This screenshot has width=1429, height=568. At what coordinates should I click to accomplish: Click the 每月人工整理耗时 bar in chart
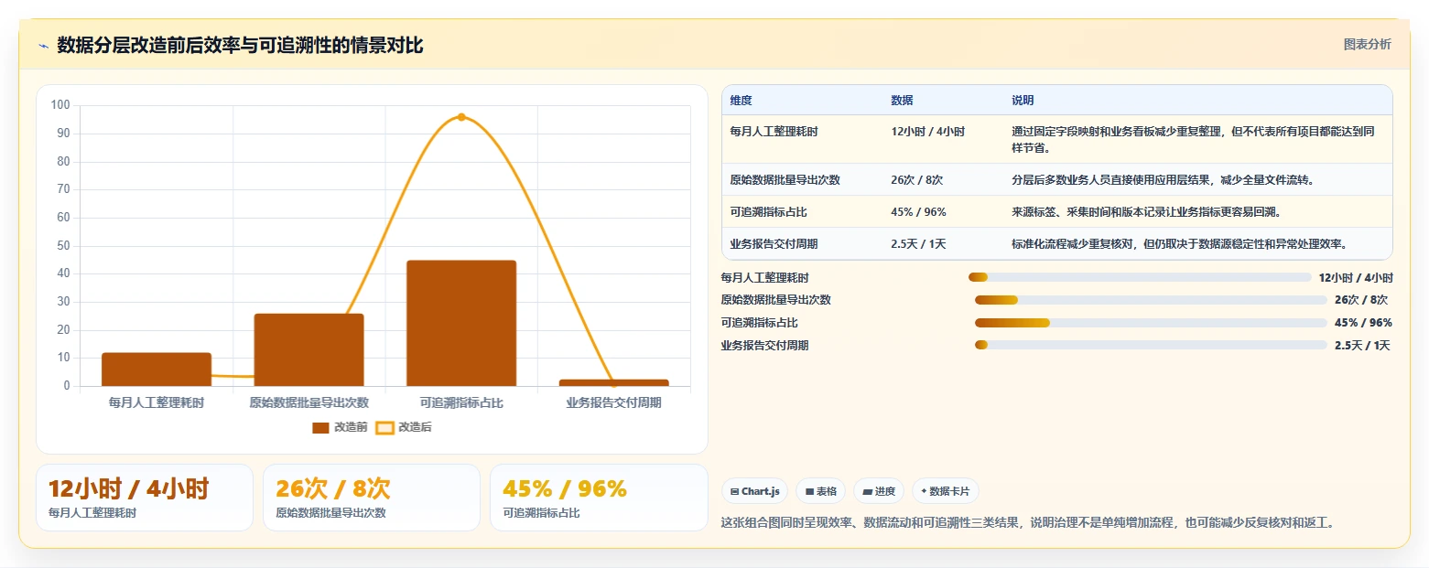point(157,370)
